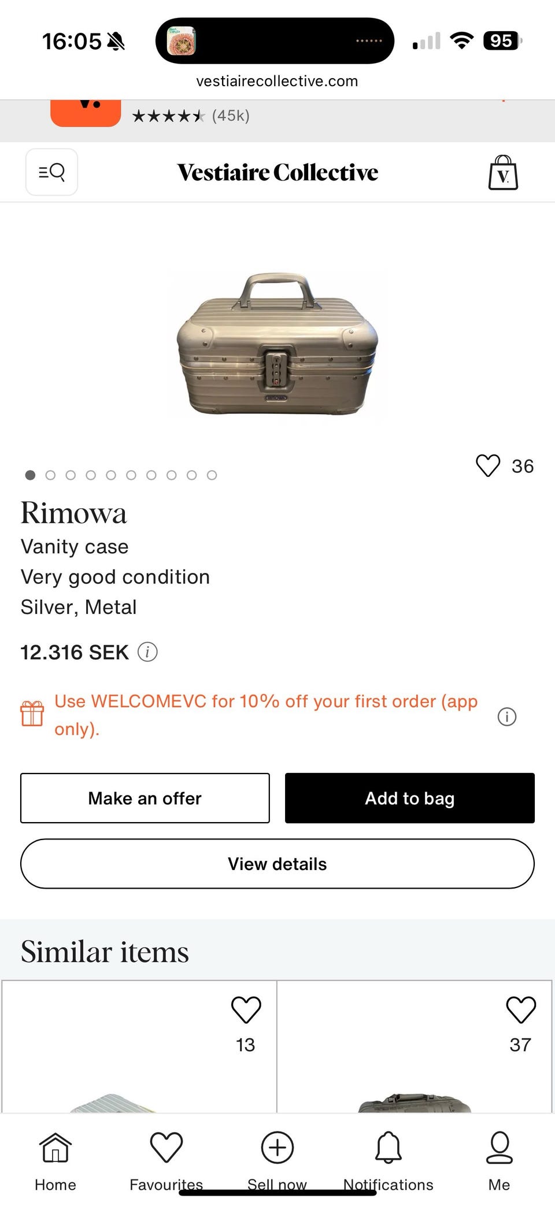Open the search menu icon

(51, 172)
